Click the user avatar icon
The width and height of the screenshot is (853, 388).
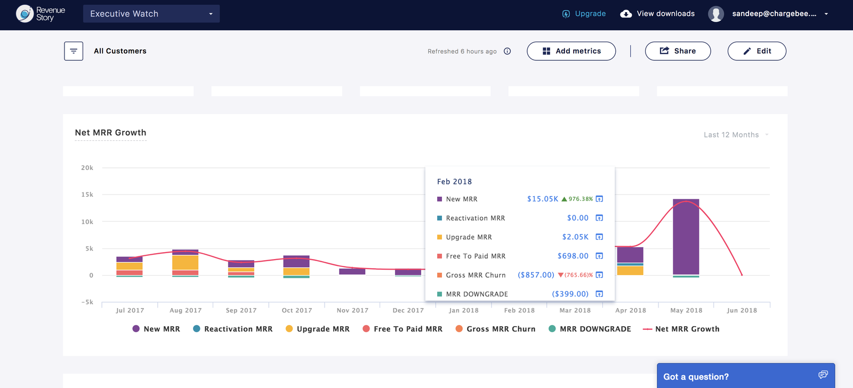point(715,14)
